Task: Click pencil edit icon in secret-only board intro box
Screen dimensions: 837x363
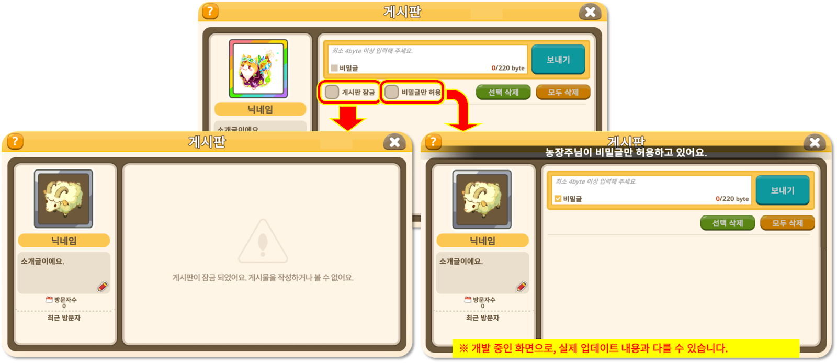Action: [x=522, y=286]
